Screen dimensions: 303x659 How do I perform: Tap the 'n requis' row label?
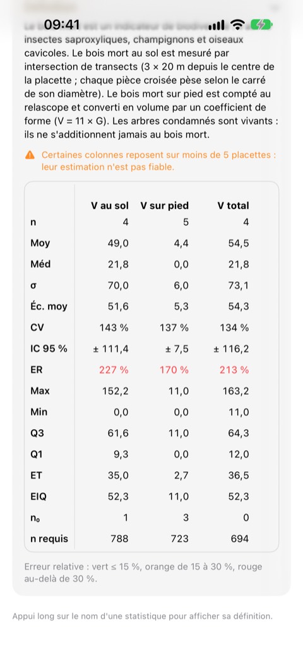coord(49,539)
